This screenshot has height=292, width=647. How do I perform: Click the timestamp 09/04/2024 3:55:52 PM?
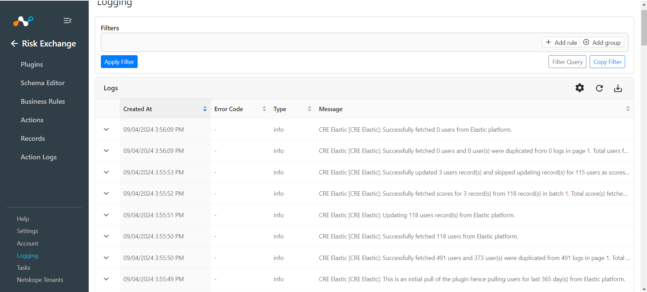(x=153, y=193)
